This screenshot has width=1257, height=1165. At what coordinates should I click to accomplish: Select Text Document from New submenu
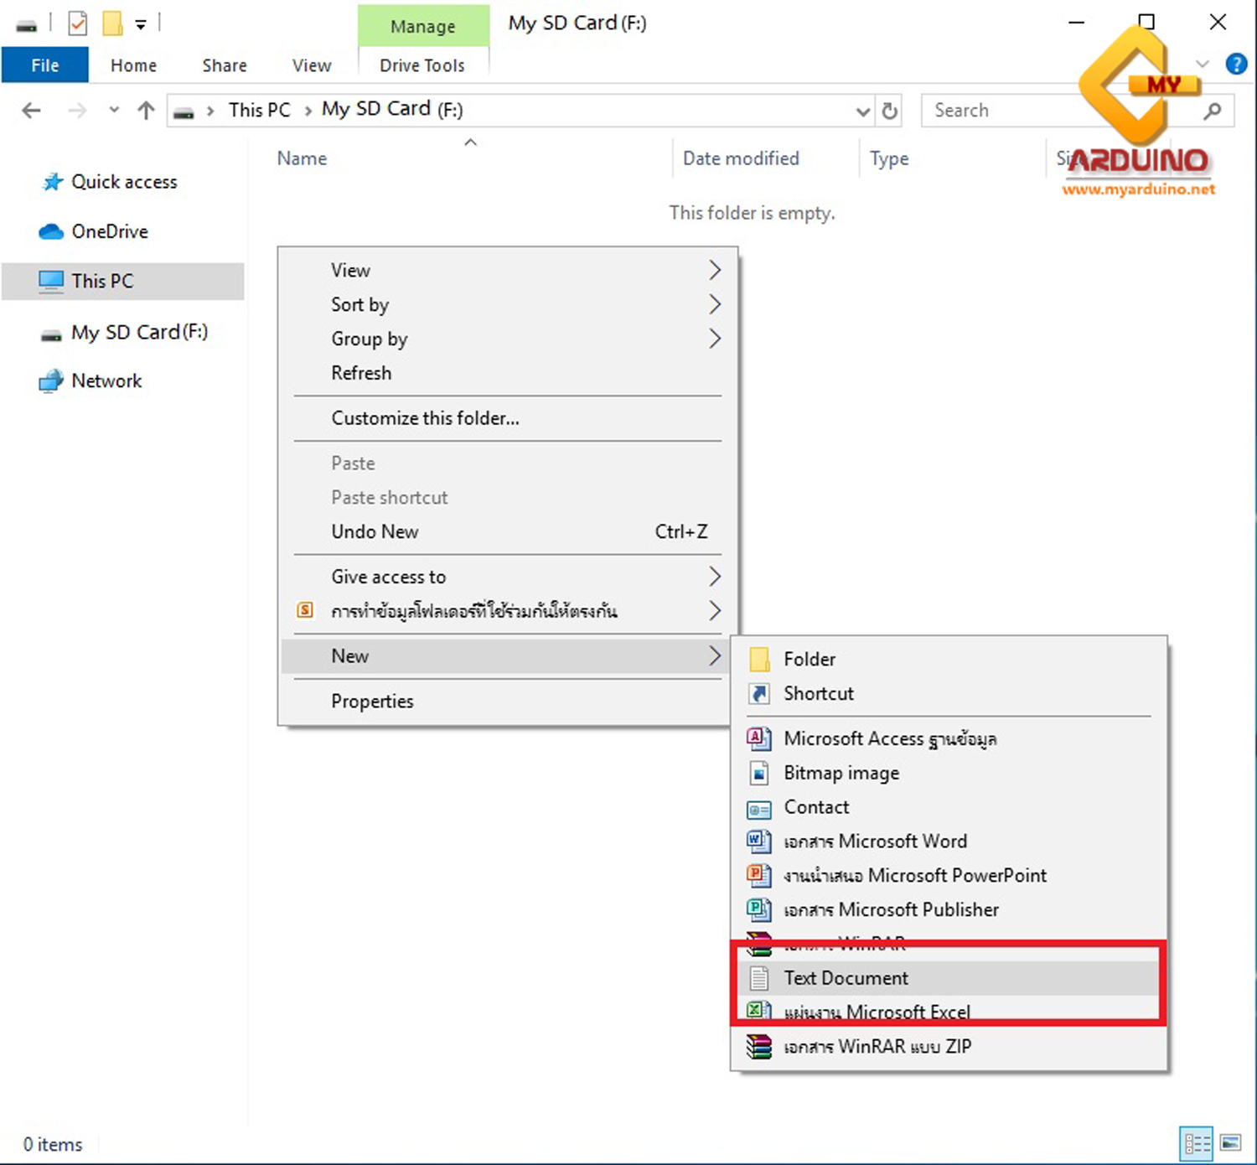click(846, 978)
